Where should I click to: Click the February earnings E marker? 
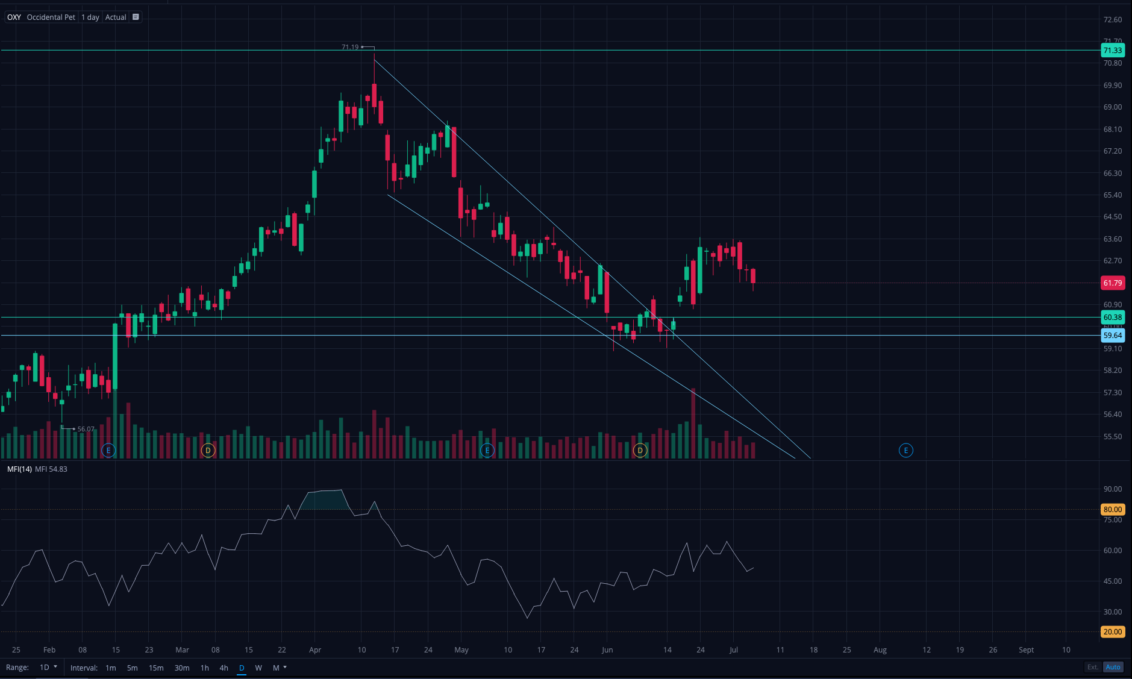108,450
